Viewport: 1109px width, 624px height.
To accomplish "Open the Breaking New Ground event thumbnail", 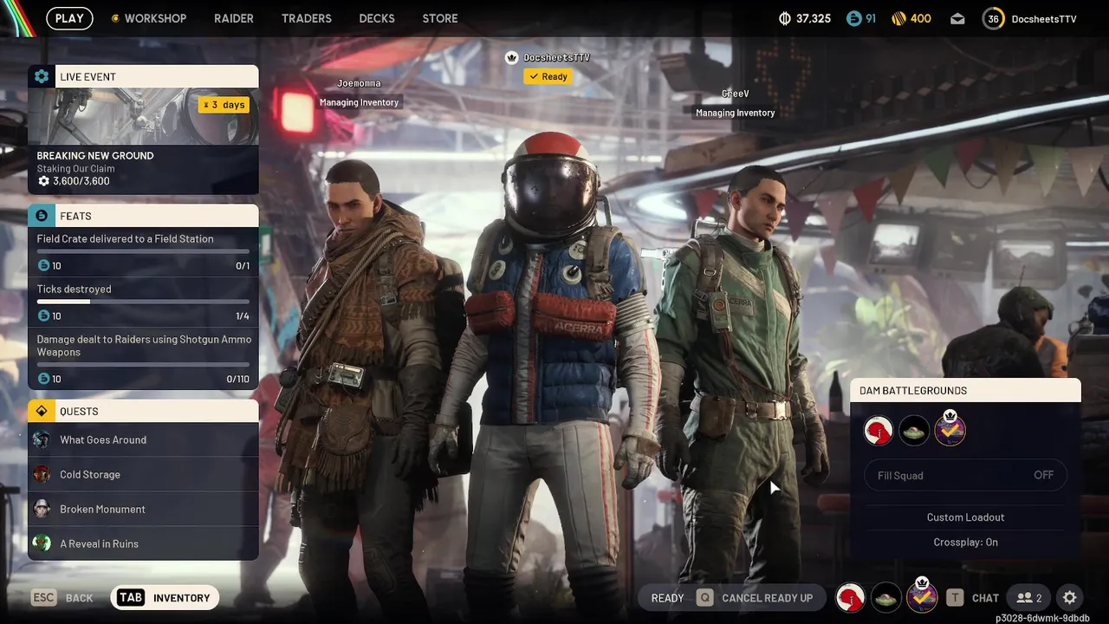I will tap(143, 116).
